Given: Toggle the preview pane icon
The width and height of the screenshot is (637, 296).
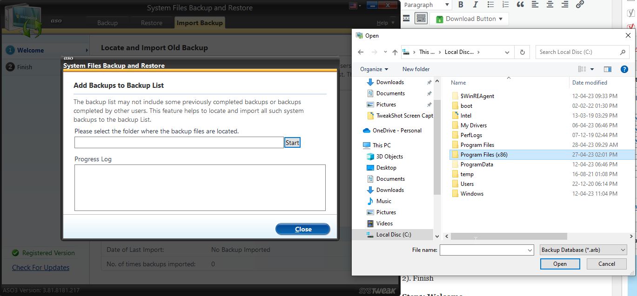Looking at the screenshot, I should coord(607,69).
